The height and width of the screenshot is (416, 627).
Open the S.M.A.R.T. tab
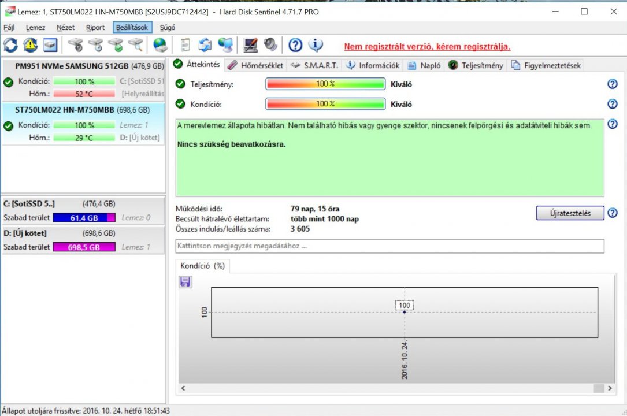click(x=314, y=65)
